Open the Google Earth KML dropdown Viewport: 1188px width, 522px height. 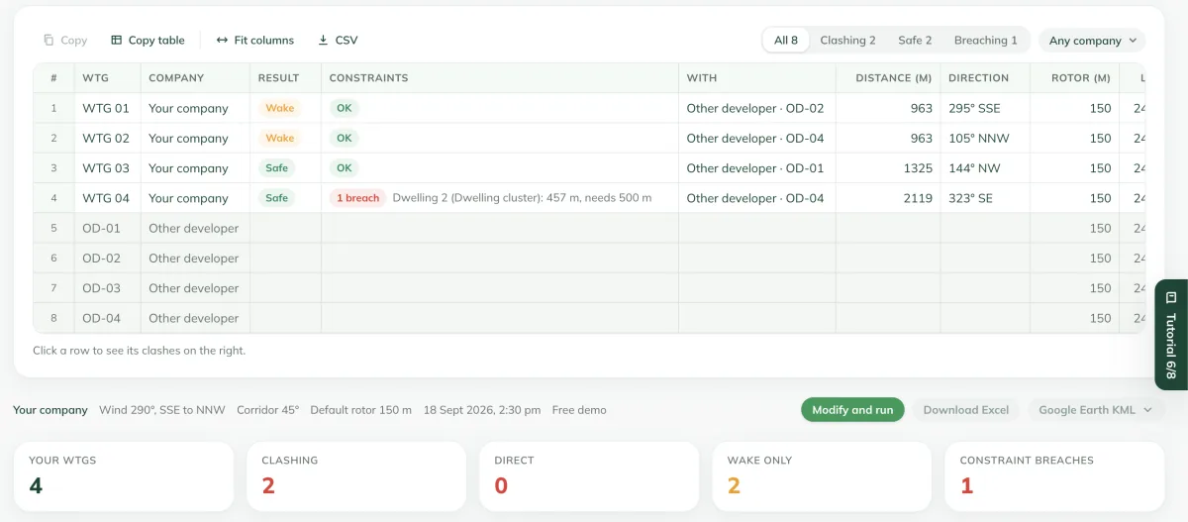click(x=1096, y=410)
